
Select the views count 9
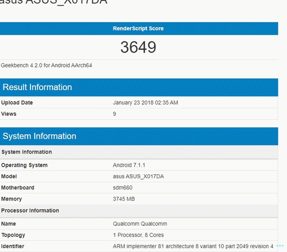[x=115, y=114]
